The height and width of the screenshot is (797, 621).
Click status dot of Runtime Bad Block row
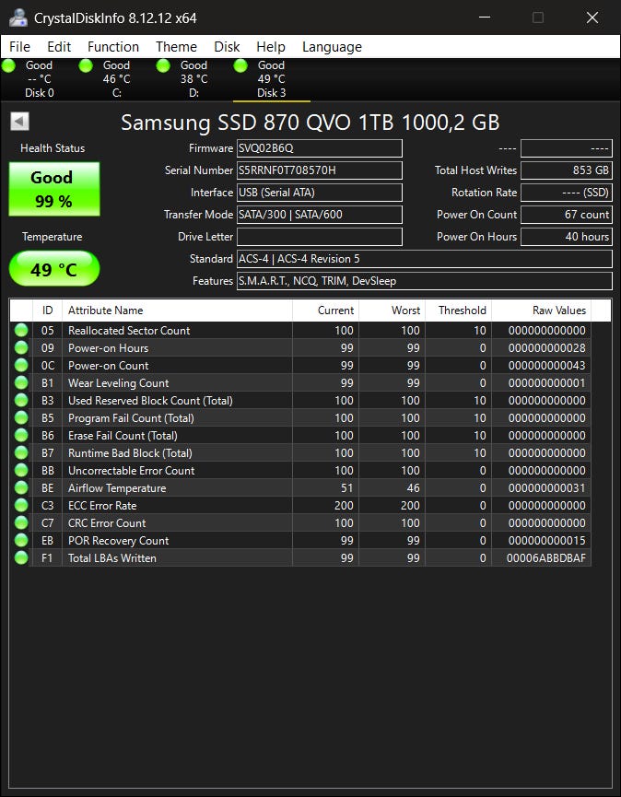click(21, 453)
